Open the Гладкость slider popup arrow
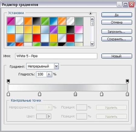Screen dimensions: 136x132 (x=49, y=74)
